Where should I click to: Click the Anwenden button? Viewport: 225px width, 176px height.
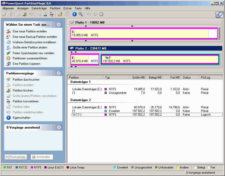pyautogui.click(x=42, y=157)
